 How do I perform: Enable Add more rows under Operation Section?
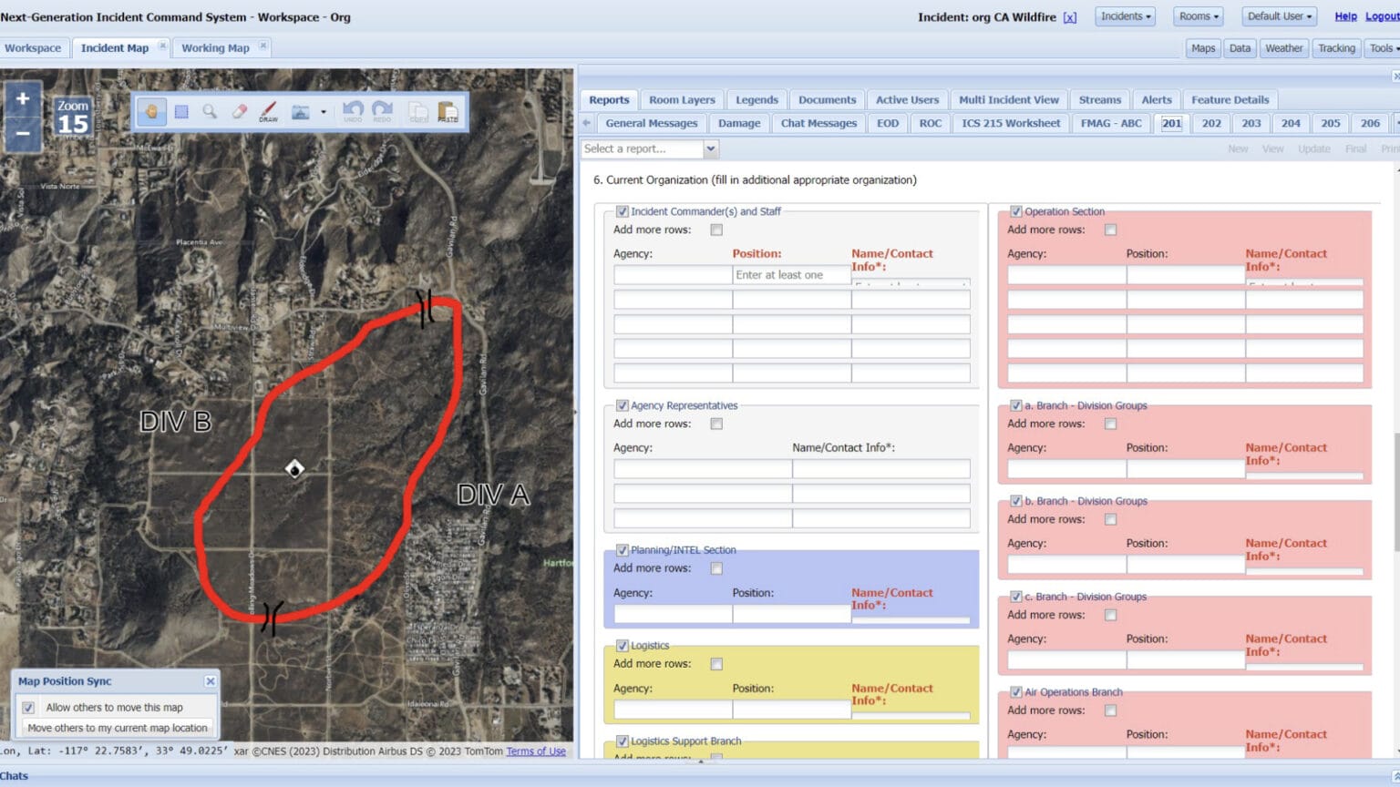1110,230
